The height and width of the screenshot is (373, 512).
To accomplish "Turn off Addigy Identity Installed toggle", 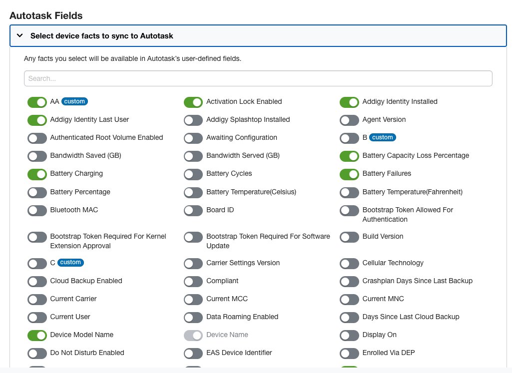I will pyautogui.click(x=349, y=102).
